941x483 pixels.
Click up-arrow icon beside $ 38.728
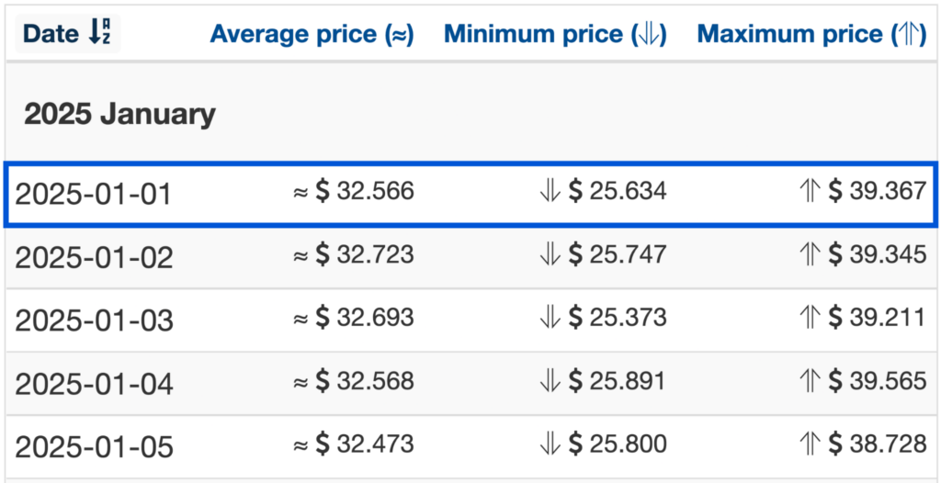(811, 444)
